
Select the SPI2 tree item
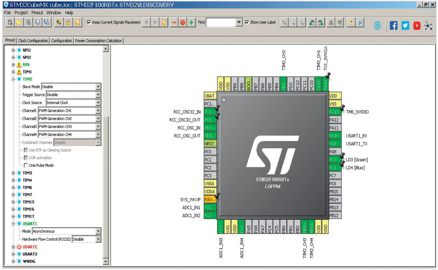click(27, 58)
